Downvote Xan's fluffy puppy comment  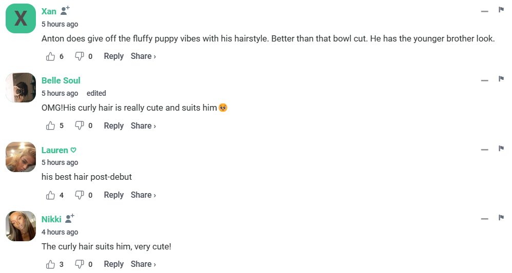80,56
